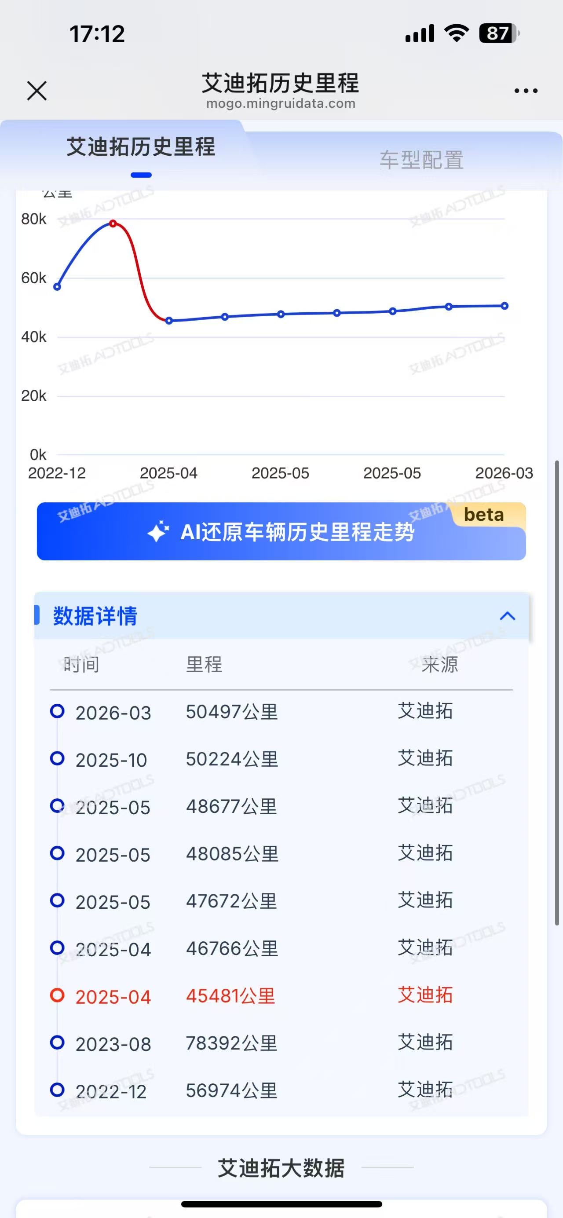Tap the 2025-10 date in the table
The image size is (563, 1218).
112,760
